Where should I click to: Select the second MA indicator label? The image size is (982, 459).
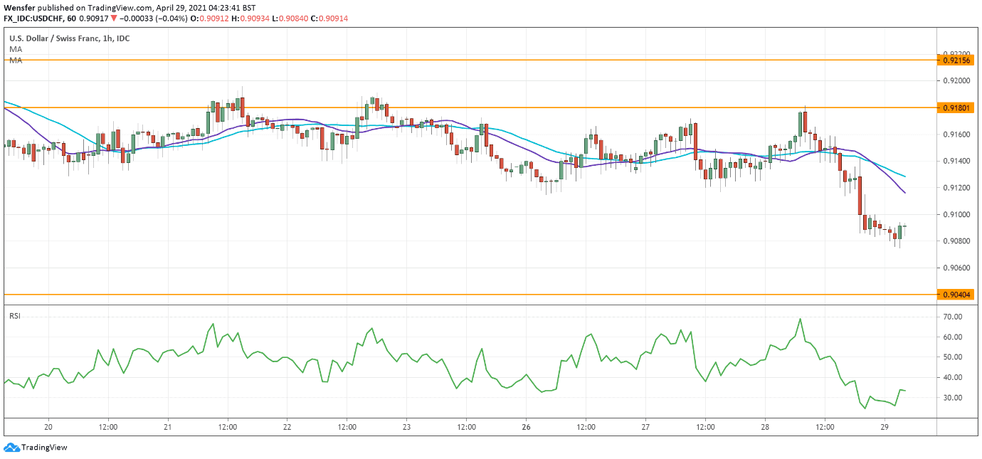click(16, 60)
